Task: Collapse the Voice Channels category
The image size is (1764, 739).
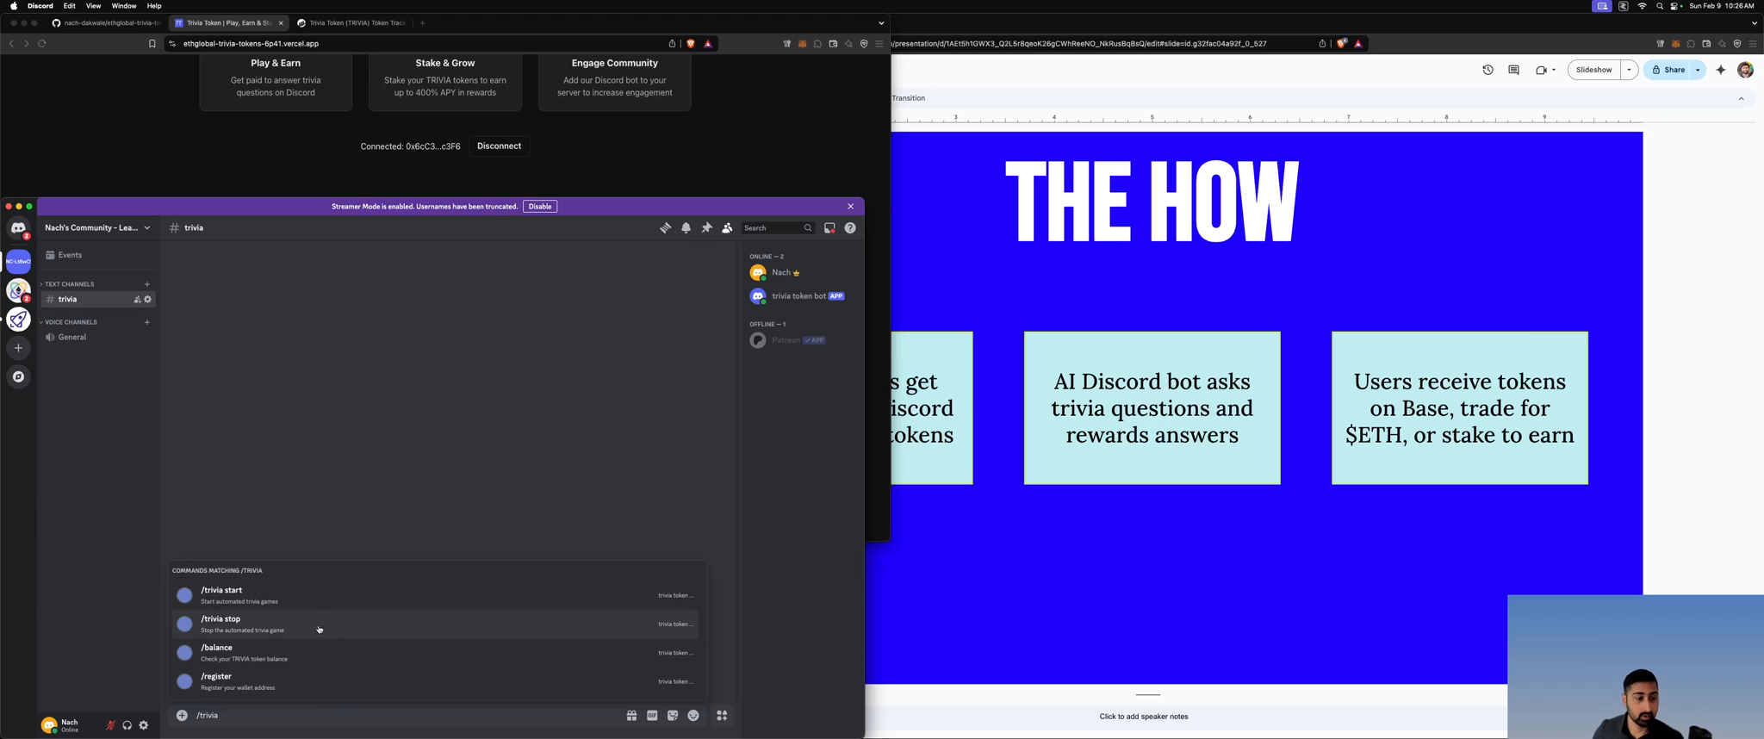Action: click(x=69, y=322)
